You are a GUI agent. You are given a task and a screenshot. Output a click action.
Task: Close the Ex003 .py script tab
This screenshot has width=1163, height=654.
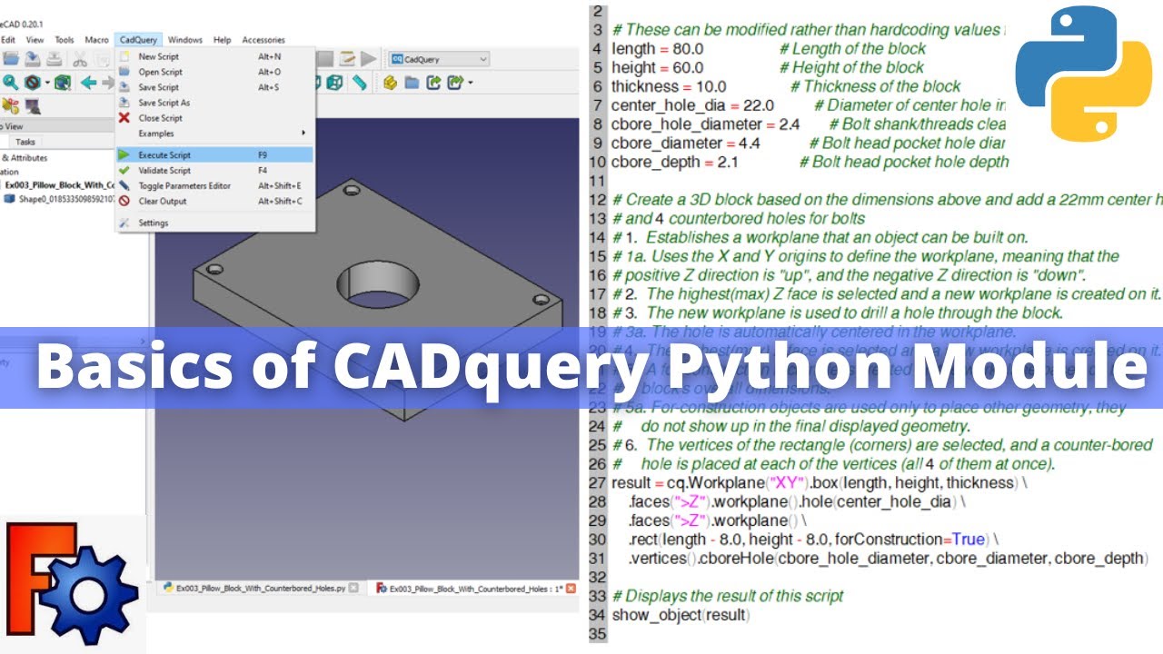[353, 589]
